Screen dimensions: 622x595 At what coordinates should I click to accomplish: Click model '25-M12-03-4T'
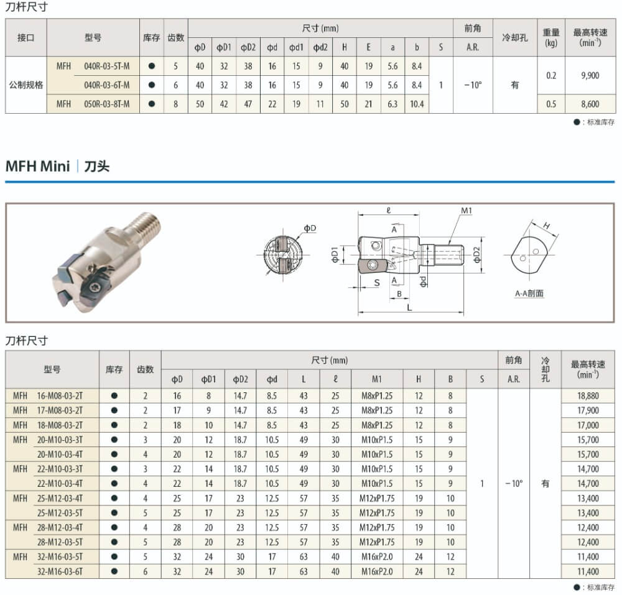60,498
